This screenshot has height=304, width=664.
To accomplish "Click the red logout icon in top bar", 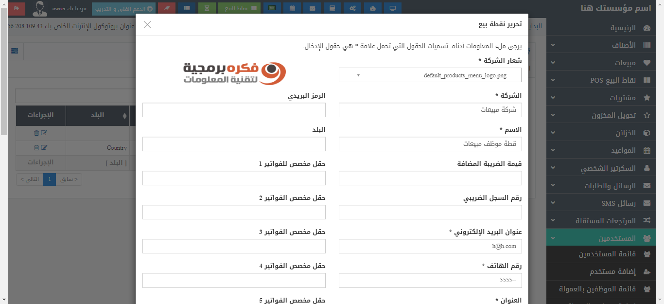I will (x=17, y=8).
